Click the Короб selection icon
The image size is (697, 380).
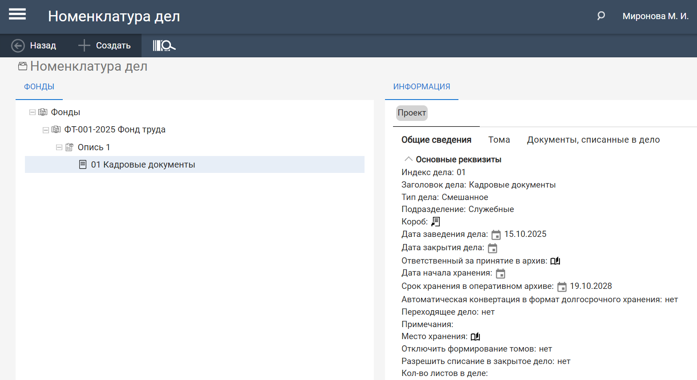click(435, 222)
